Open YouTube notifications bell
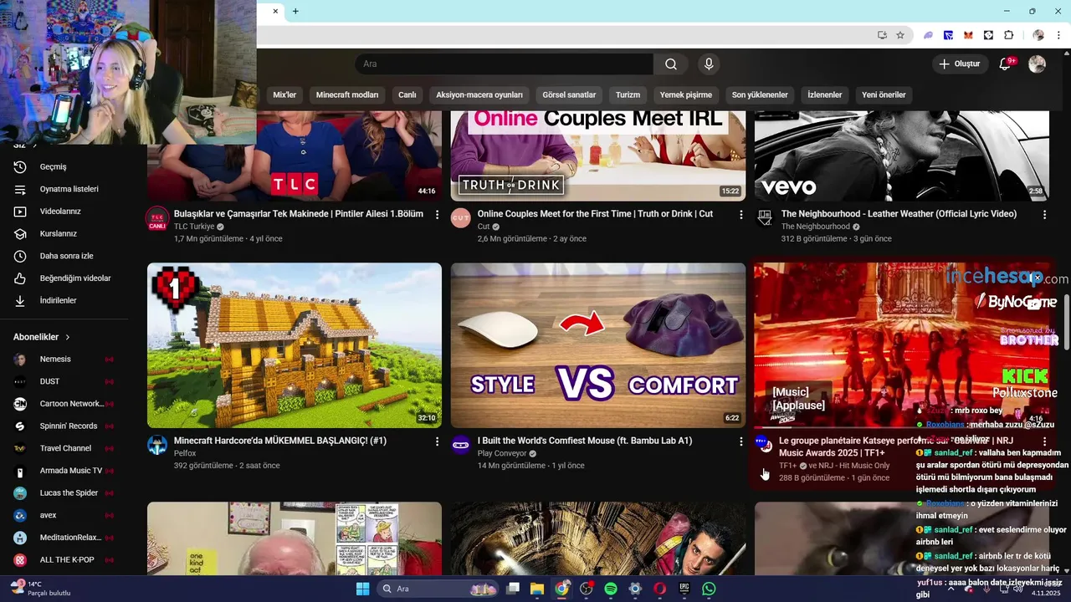The height and width of the screenshot is (602, 1071). pos(1007,64)
